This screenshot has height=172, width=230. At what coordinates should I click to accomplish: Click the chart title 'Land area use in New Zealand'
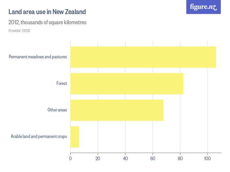point(47,12)
